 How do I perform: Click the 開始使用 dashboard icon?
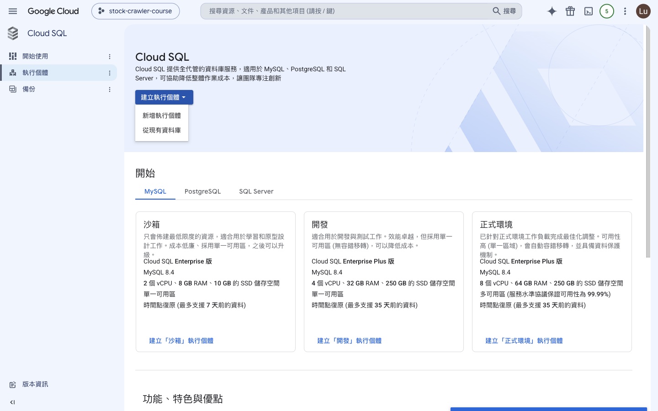click(x=13, y=56)
